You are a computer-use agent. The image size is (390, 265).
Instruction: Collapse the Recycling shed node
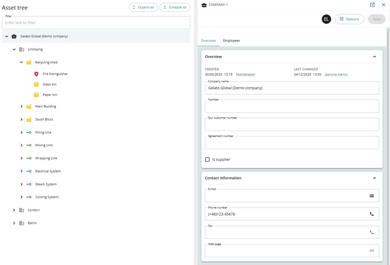pyautogui.click(x=22, y=62)
